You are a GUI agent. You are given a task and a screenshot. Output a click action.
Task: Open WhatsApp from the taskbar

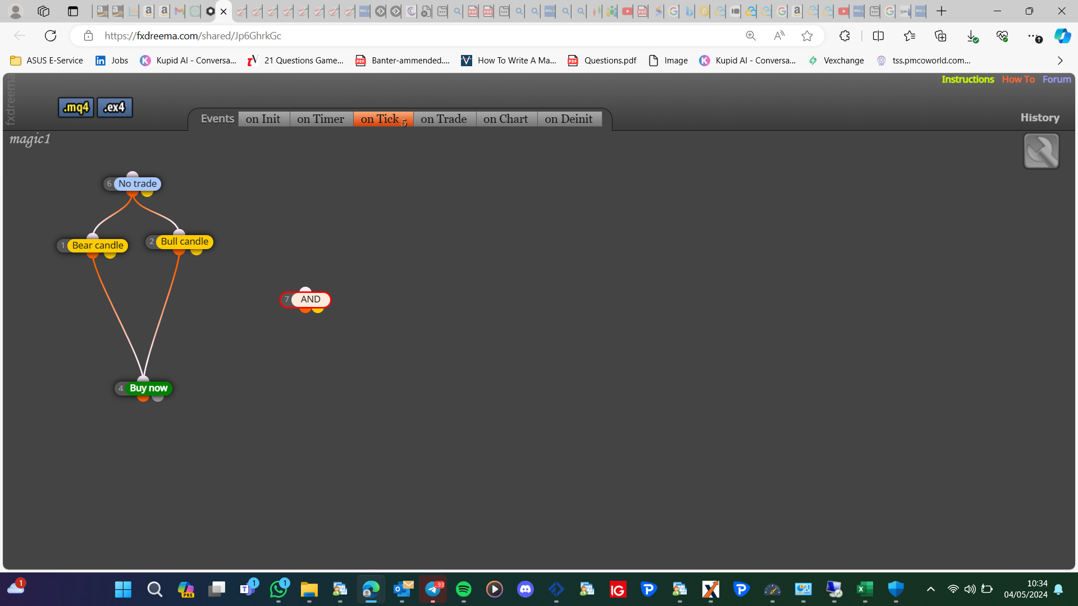[278, 589]
